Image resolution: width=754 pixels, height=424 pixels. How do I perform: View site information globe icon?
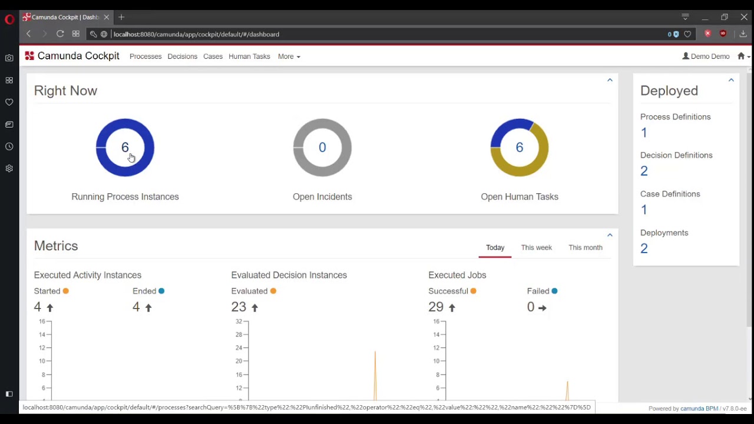pos(104,34)
